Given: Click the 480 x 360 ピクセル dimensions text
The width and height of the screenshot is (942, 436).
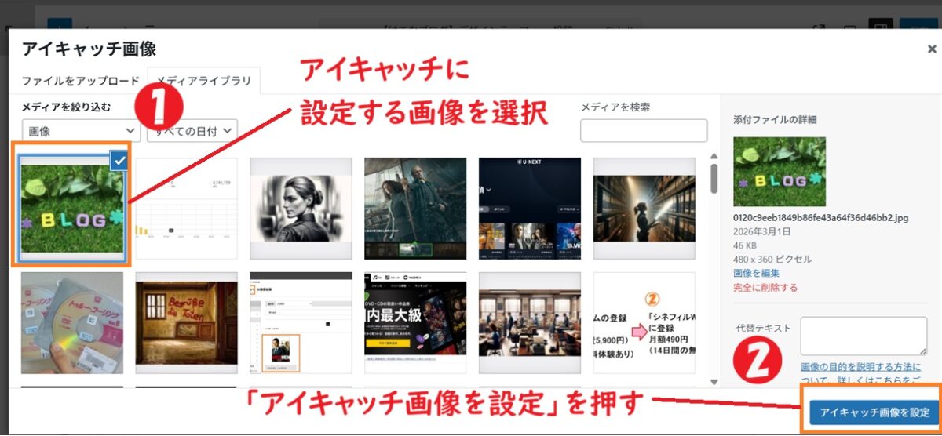Looking at the screenshot, I should click(772, 259).
